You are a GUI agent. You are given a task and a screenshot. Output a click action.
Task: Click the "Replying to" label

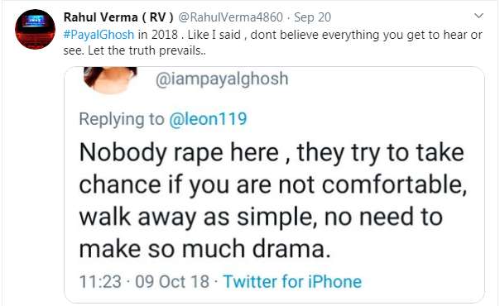point(122,120)
